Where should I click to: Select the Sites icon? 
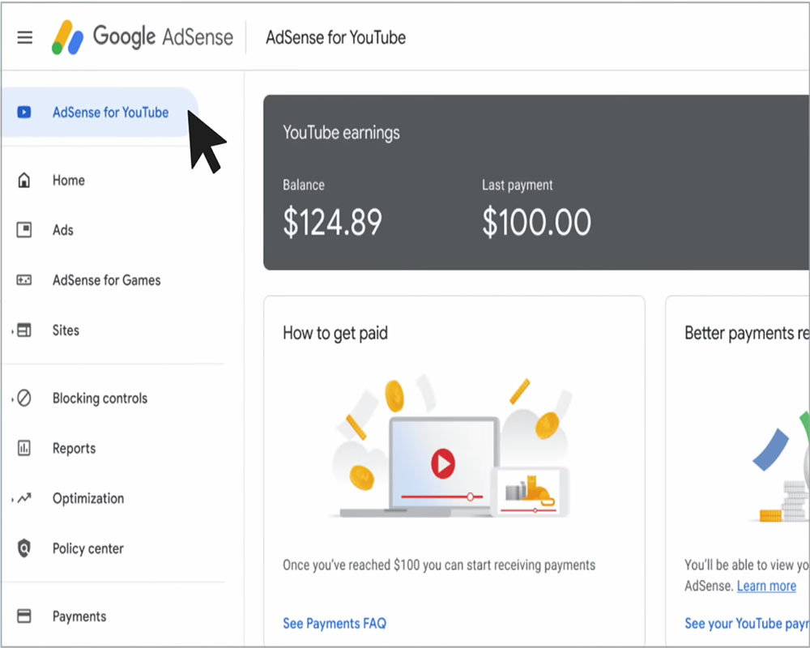(x=25, y=330)
